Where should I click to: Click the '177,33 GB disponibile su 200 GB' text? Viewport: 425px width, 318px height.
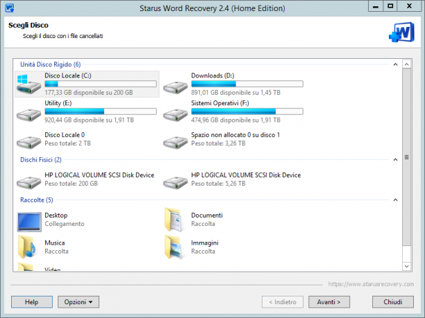coord(89,92)
